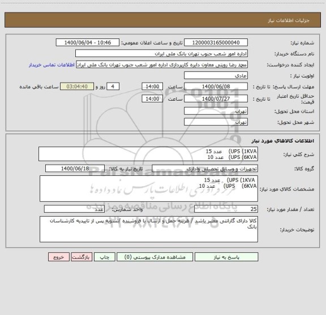
Task: Click the خروج exit button
Action: (59, 257)
